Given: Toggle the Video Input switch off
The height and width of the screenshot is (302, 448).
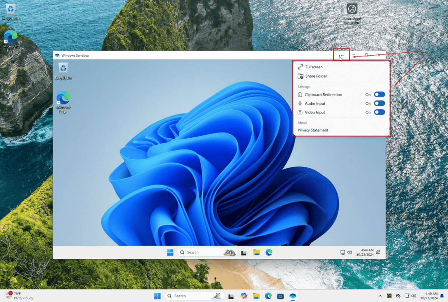Looking at the screenshot, I should [379, 112].
